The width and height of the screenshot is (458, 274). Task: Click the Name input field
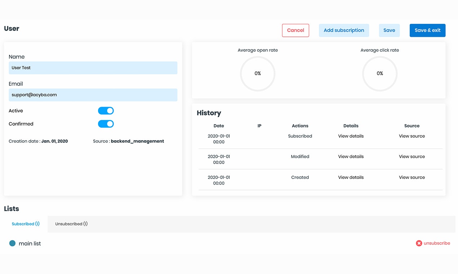click(93, 68)
